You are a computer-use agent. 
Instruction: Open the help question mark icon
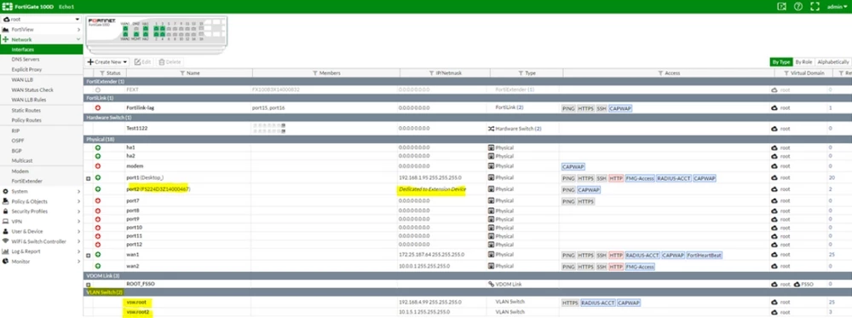(798, 7)
